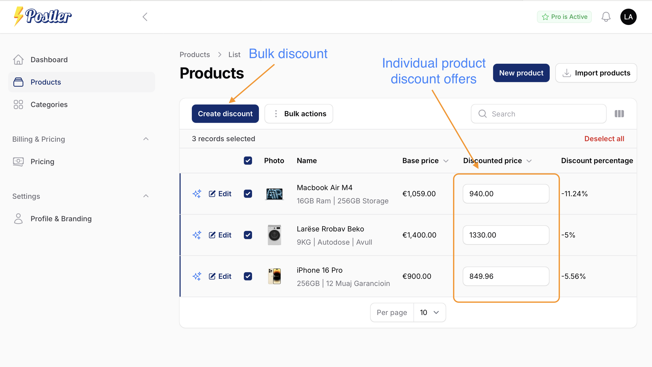Click Deselect all to clear selection

tap(604, 138)
